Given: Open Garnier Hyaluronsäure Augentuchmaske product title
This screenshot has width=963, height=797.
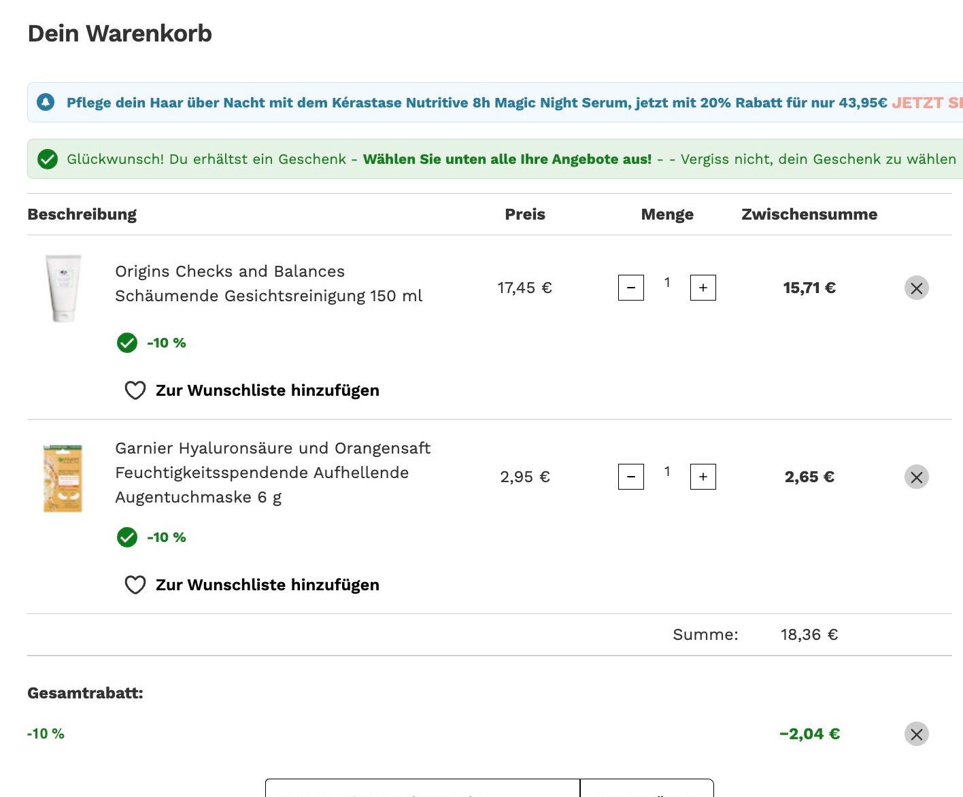Looking at the screenshot, I should coord(273,473).
